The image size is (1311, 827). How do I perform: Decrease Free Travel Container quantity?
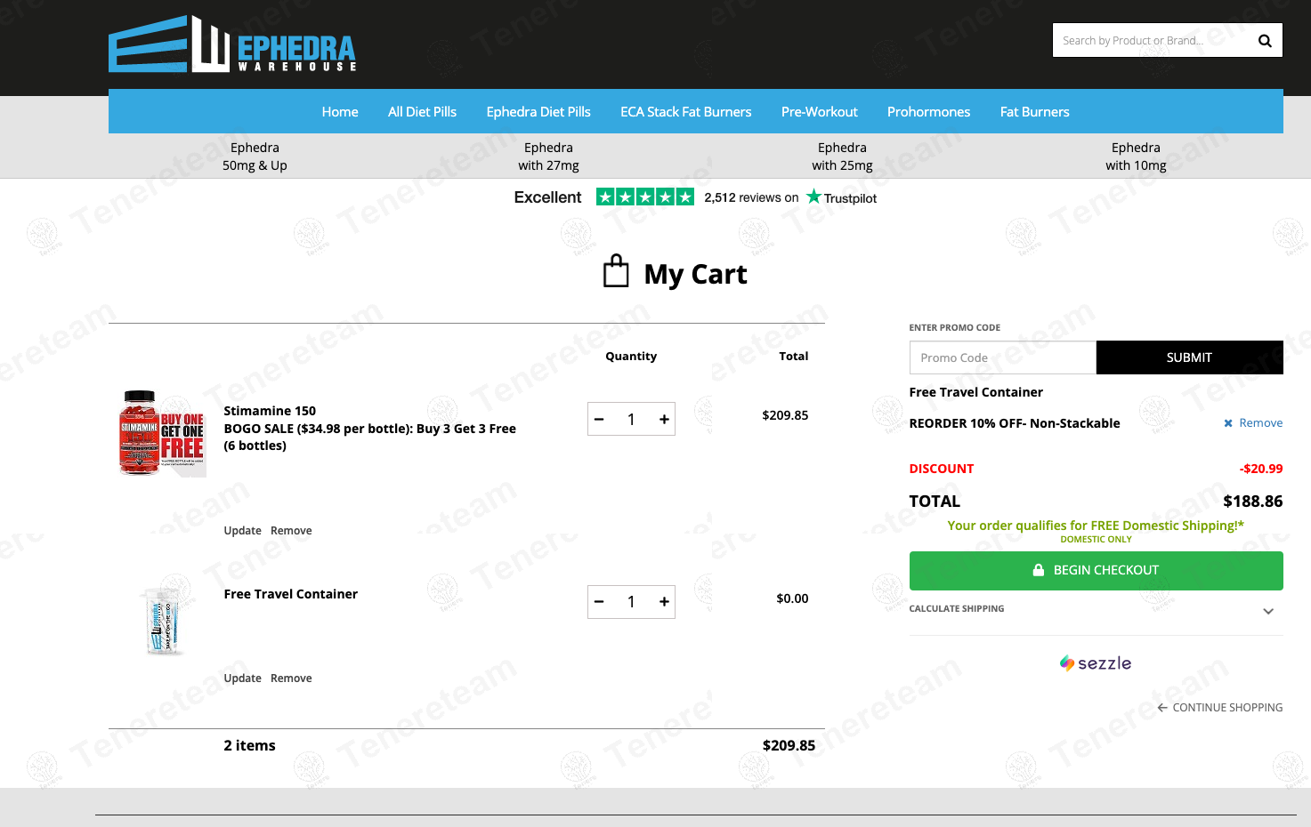pyautogui.click(x=599, y=602)
